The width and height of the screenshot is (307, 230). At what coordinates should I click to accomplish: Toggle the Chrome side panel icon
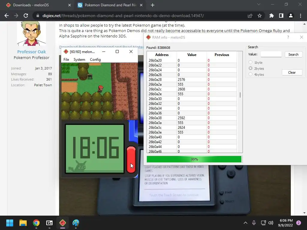tap(281, 16)
